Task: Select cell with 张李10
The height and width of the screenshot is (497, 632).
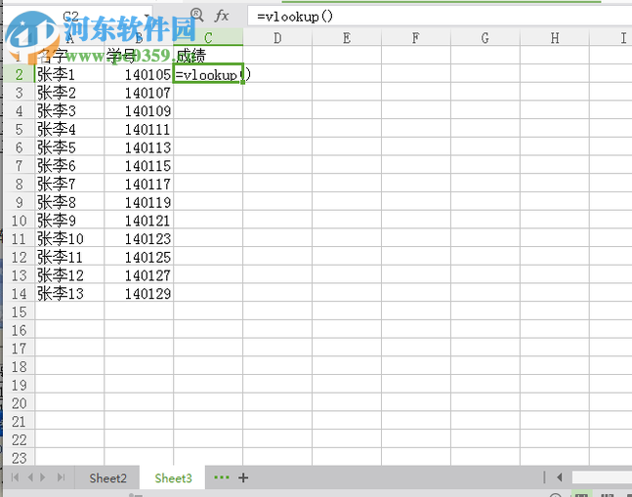Action: 69,239
